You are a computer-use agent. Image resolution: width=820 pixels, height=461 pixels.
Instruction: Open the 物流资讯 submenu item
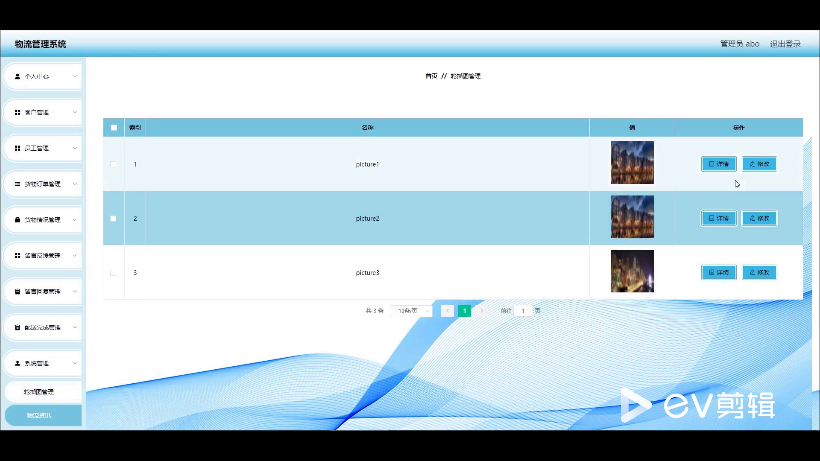pos(43,415)
